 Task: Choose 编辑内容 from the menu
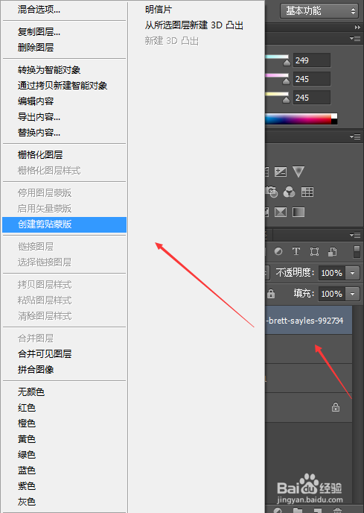point(36,101)
